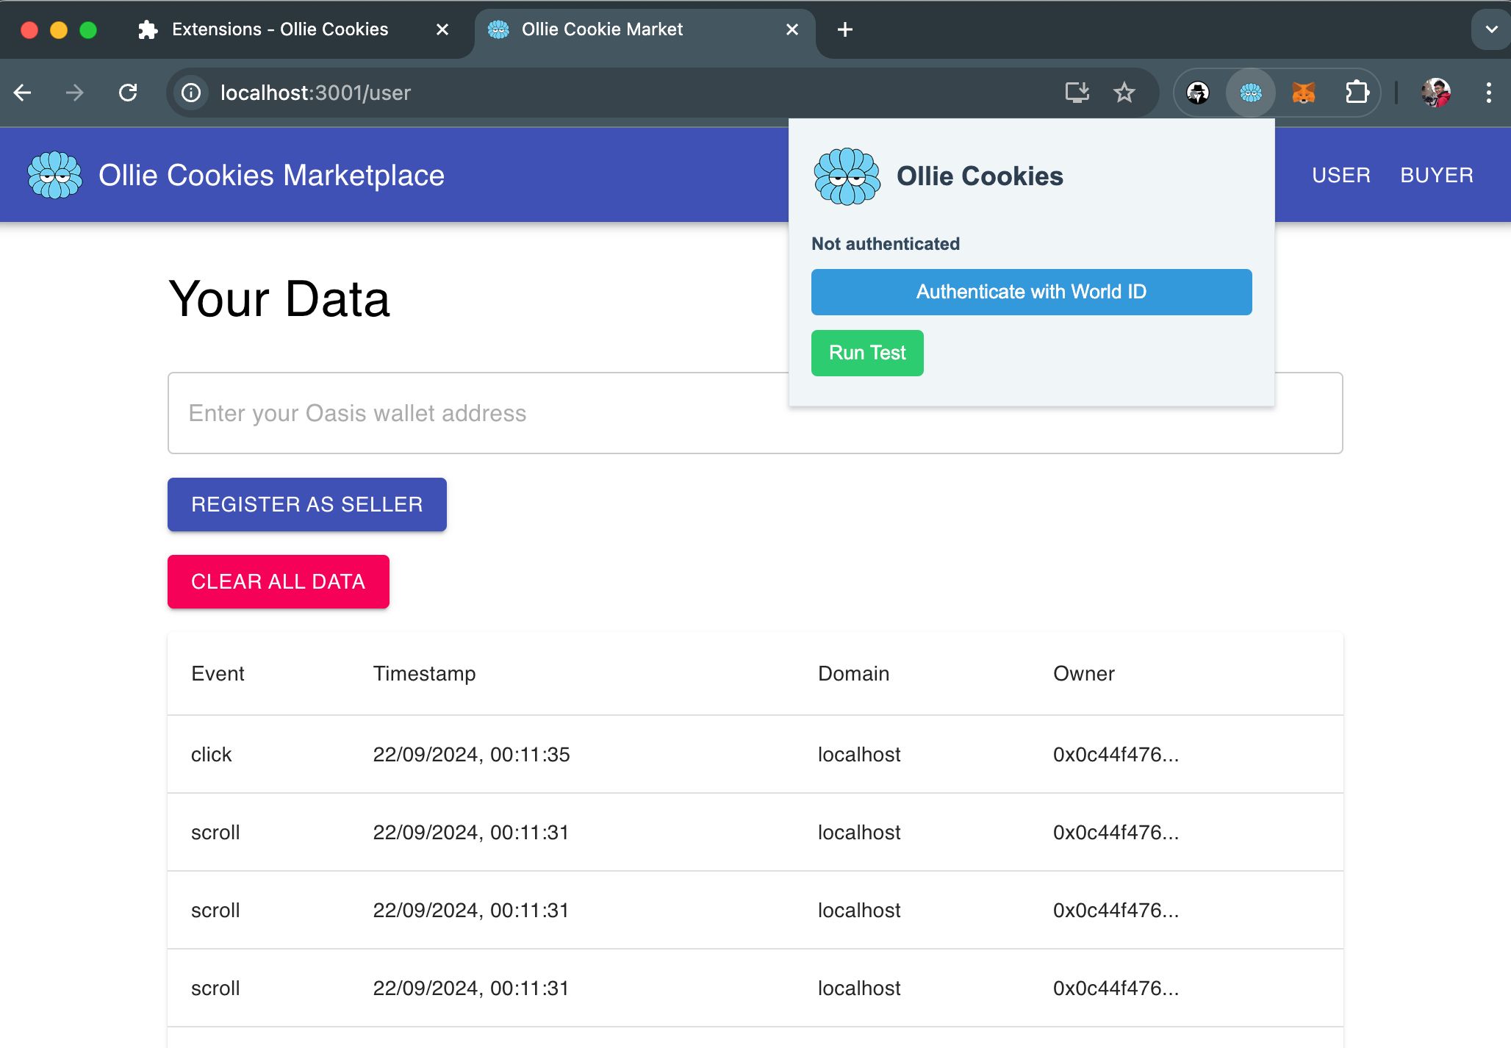Click REGISTER AS SELLER button
This screenshot has height=1048, width=1511.
click(307, 504)
